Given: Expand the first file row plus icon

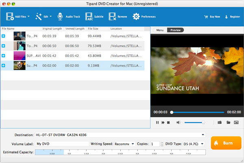Looking at the screenshot, I should (x=4, y=36).
